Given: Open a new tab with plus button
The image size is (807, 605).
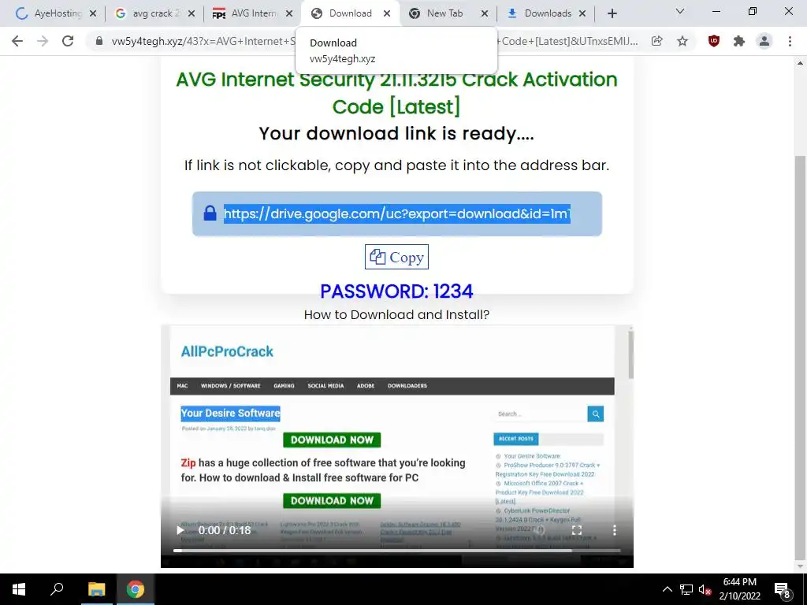Looking at the screenshot, I should pyautogui.click(x=612, y=14).
